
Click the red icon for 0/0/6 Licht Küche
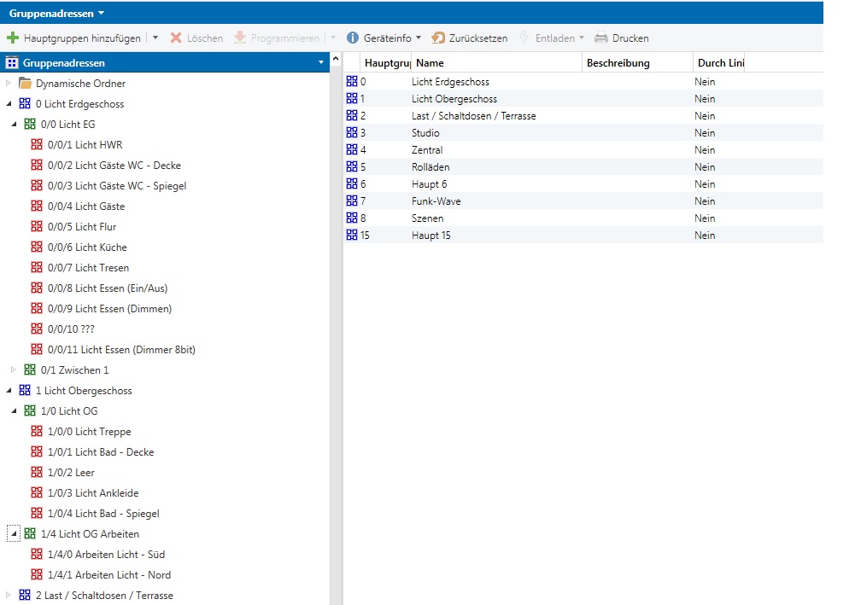coord(37,247)
